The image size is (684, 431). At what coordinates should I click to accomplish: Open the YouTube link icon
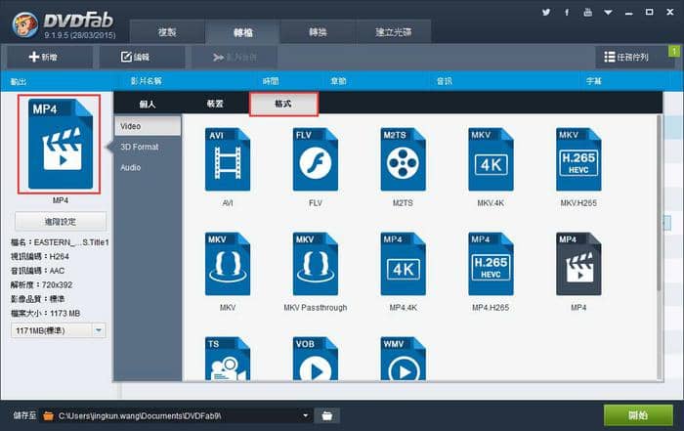coord(587,12)
